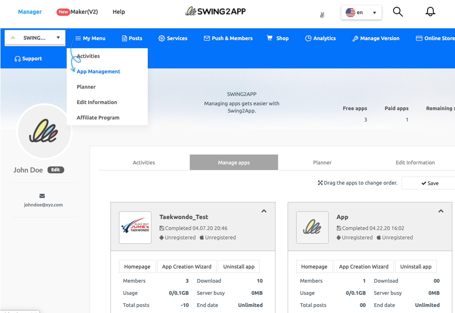Screen dimensions: 455x313
Task: Open the notifications bell icon
Action: (x=430, y=12)
